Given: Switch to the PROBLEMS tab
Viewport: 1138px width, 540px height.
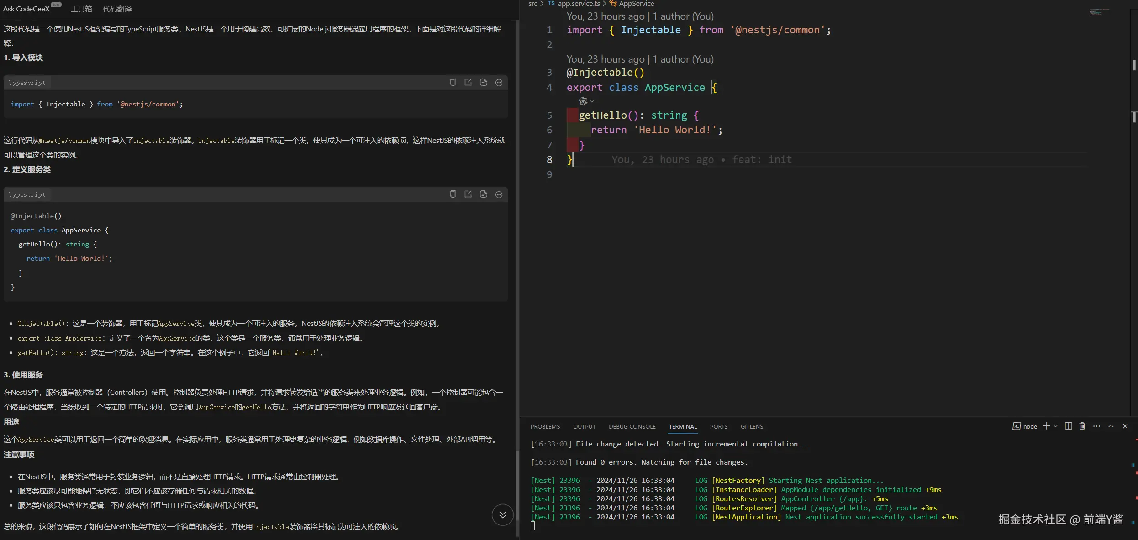Looking at the screenshot, I should 545,427.
